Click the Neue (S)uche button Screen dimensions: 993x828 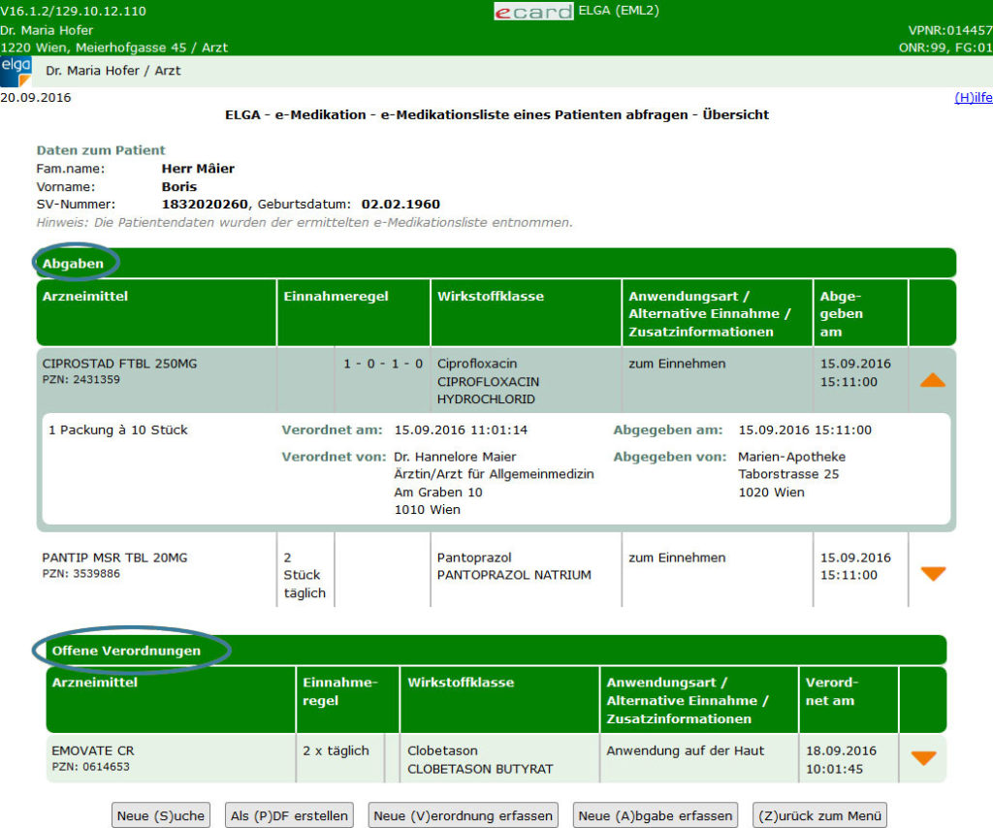(x=160, y=815)
